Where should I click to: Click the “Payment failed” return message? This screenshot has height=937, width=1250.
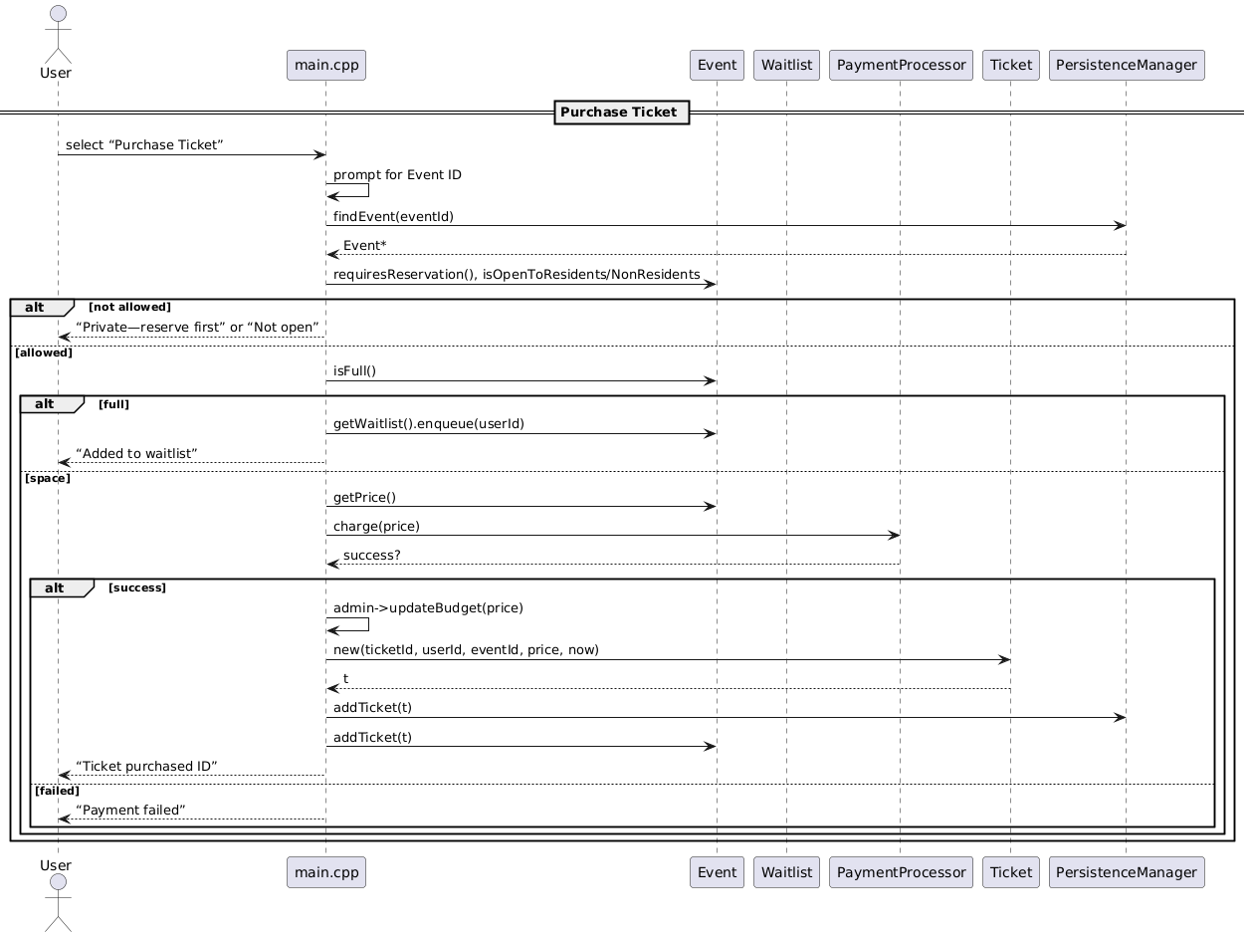pos(129,811)
